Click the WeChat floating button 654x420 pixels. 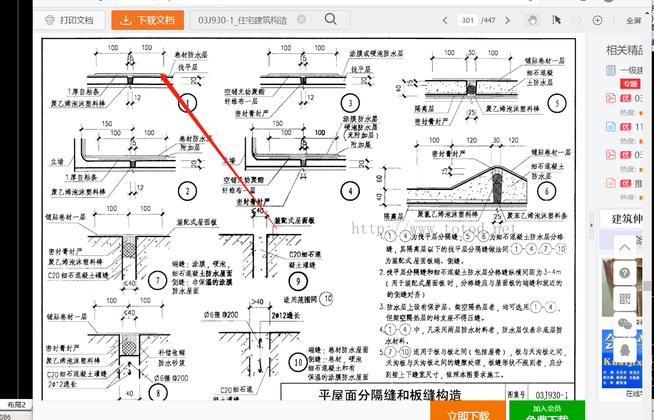pos(625,324)
